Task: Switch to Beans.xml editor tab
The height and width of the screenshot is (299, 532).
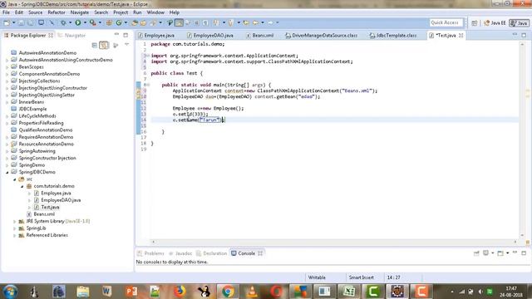Action: pos(260,35)
